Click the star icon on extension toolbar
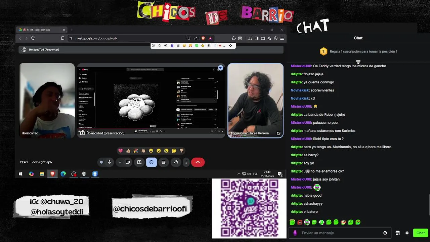 tap(203, 45)
